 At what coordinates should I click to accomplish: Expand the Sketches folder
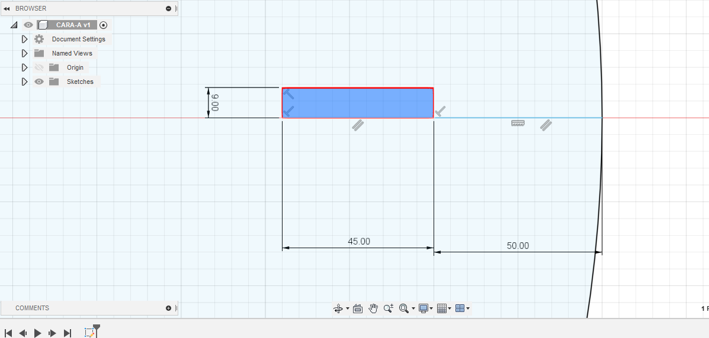point(24,81)
